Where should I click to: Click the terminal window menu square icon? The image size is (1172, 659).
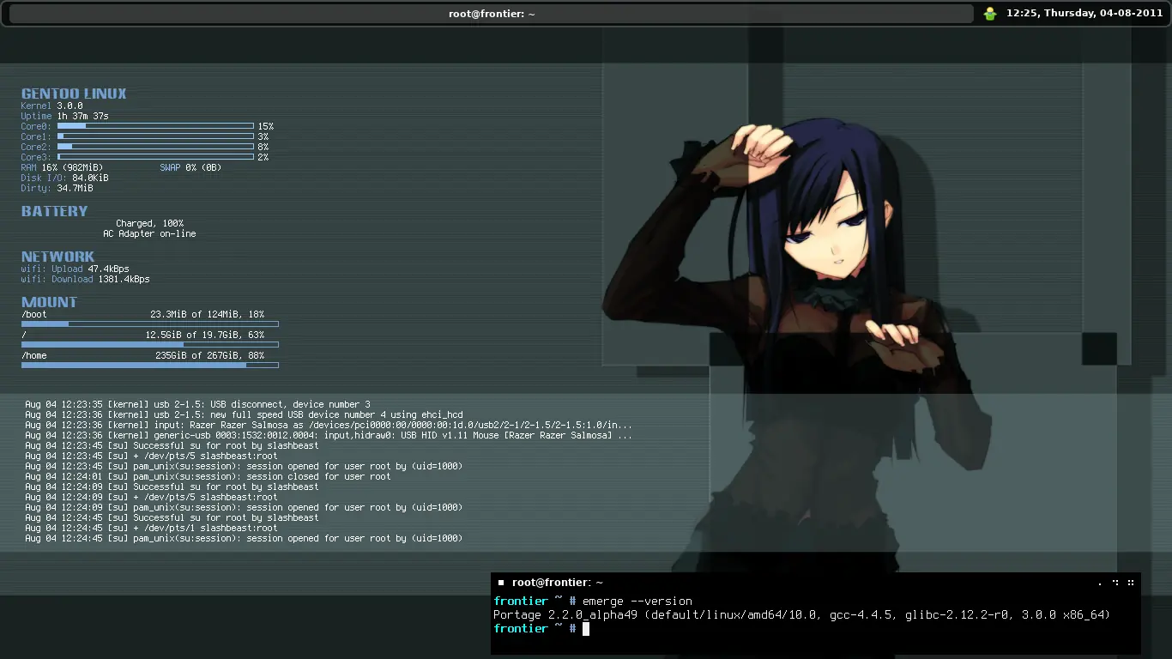[x=501, y=583]
